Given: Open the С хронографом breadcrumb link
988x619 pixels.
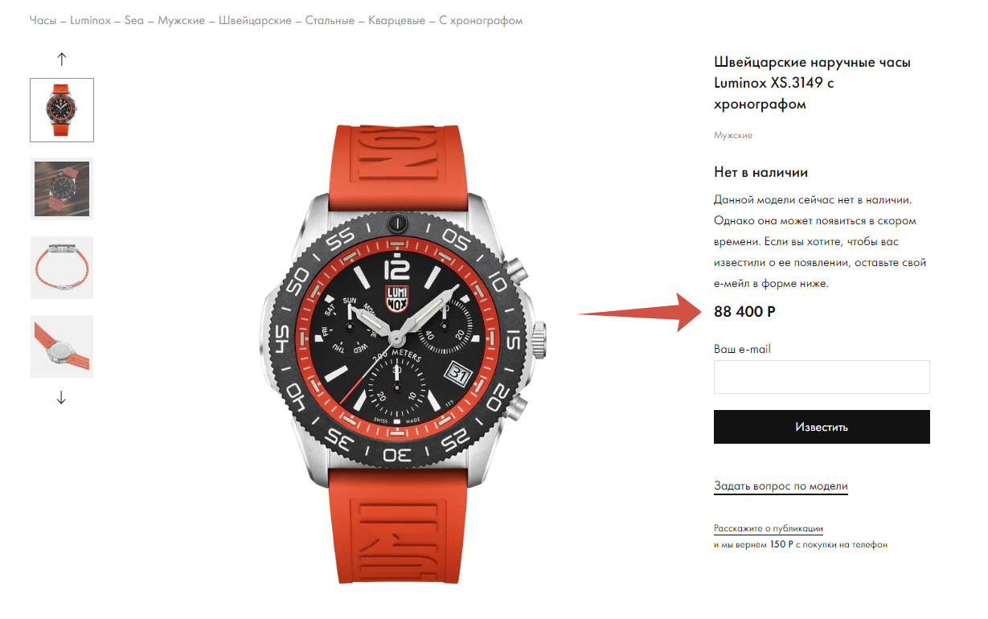Looking at the screenshot, I should tap(481, 20).
